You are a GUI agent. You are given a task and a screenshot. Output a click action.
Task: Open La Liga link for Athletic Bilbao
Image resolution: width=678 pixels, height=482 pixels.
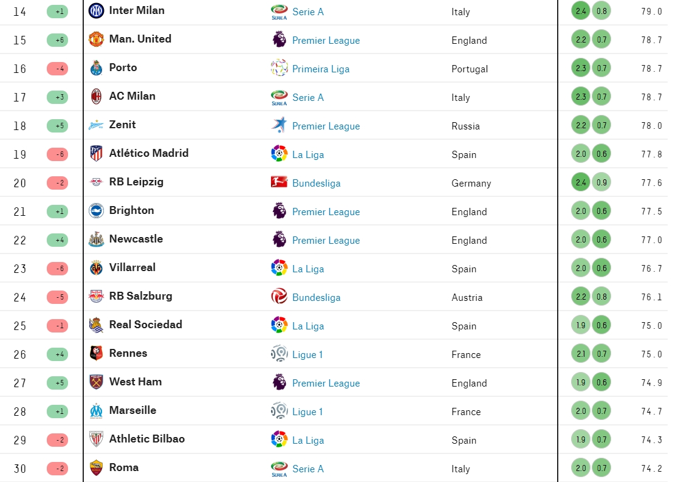coord(308,440)
